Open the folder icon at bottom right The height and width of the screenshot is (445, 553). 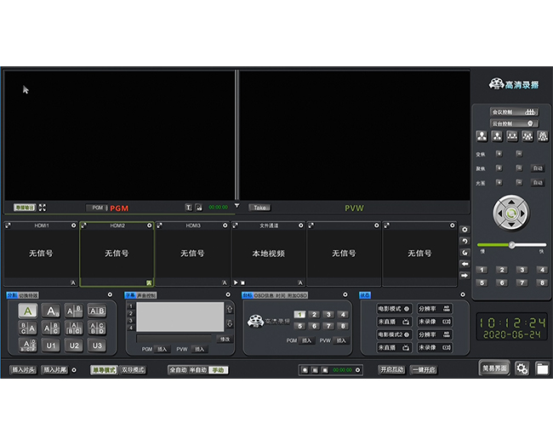coord(541,368)
